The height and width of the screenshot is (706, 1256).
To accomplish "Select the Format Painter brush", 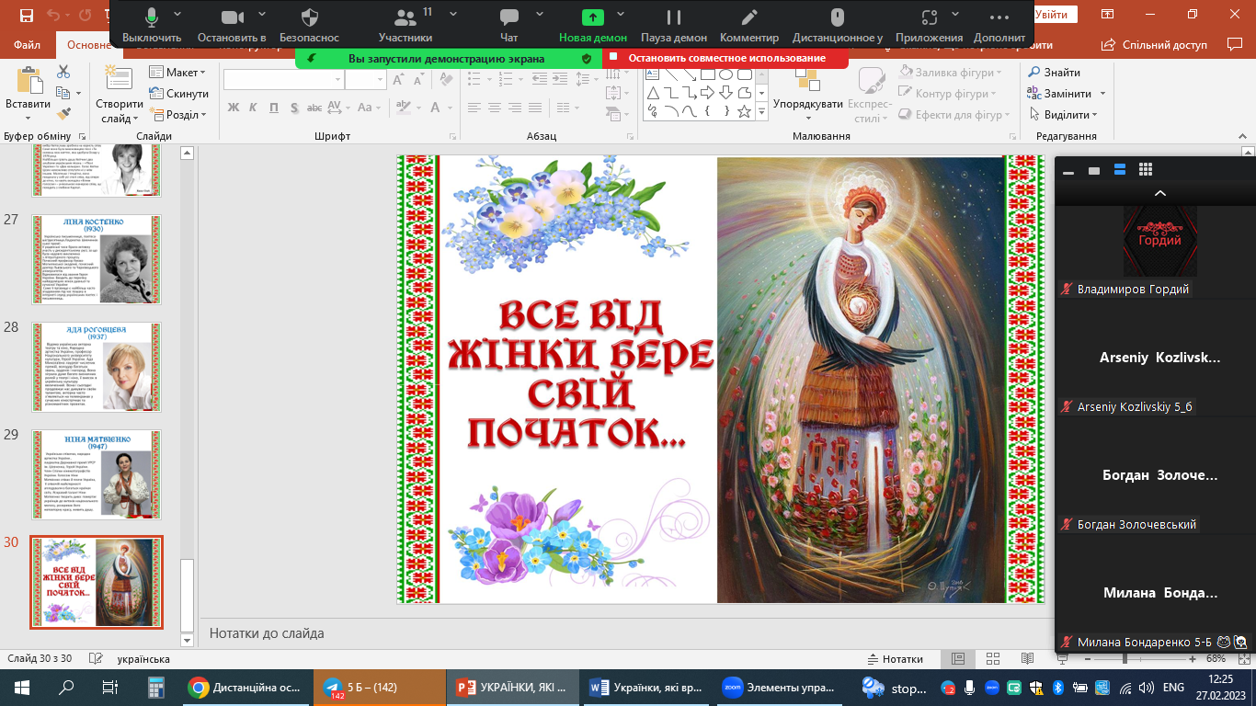I will 63,114.
